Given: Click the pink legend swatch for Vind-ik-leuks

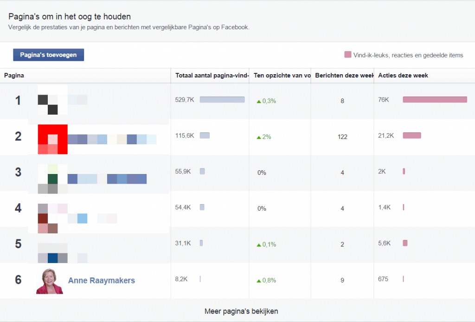Looking at the screenshot, I should click(347, 55).
